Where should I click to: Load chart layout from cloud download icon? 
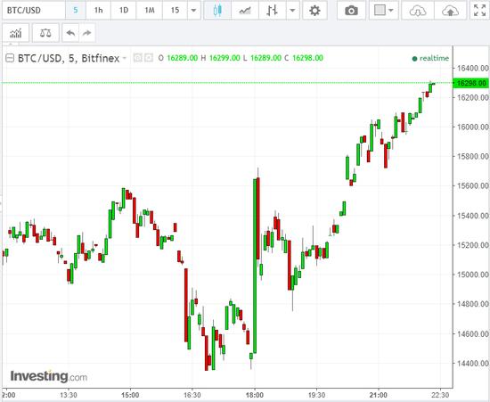418,11
